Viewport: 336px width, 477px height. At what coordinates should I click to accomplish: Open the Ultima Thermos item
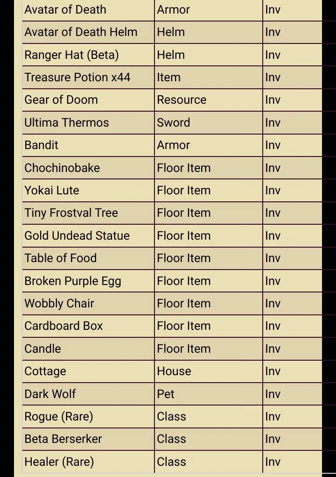(x=67, y=122)
